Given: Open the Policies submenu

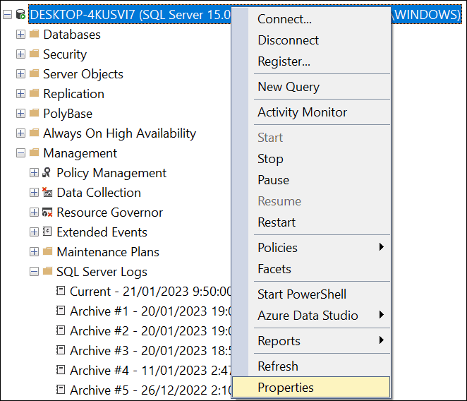Looking at the screenshot, I should coord(311,248).
